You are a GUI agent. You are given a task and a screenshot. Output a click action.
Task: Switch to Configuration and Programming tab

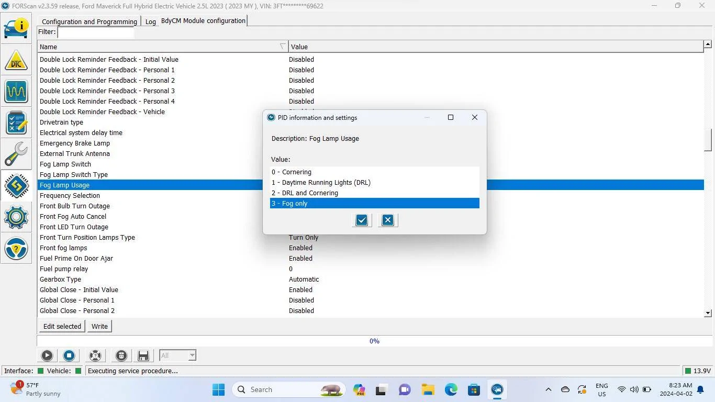pos(90,21)
